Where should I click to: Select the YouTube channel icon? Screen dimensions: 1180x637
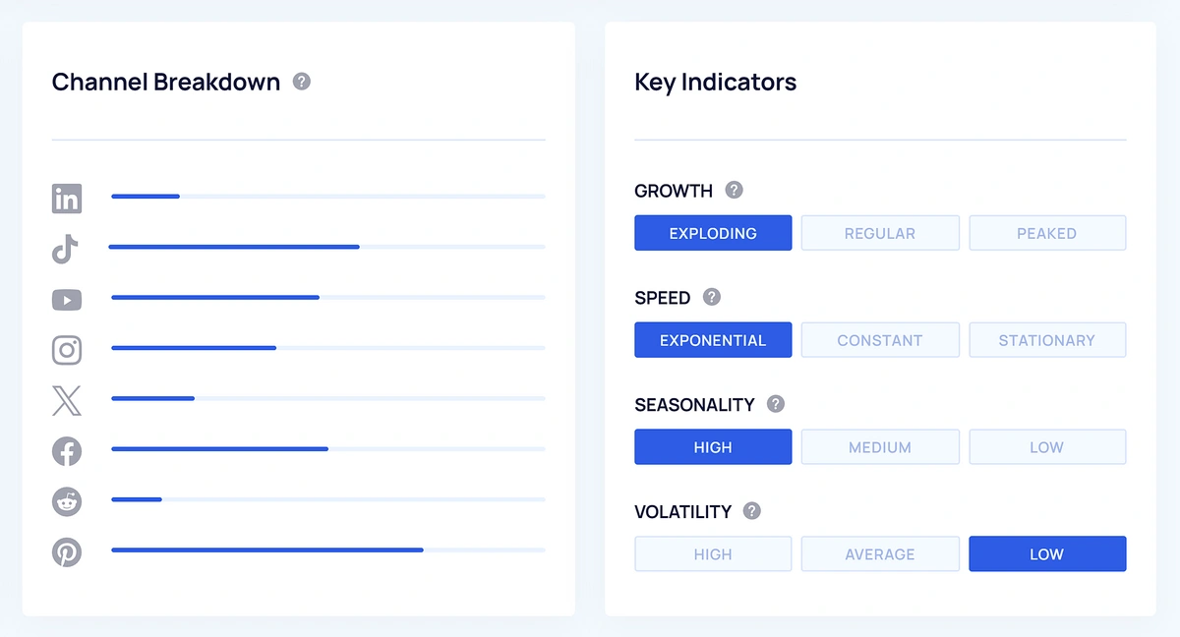click(x=67, y=300)
